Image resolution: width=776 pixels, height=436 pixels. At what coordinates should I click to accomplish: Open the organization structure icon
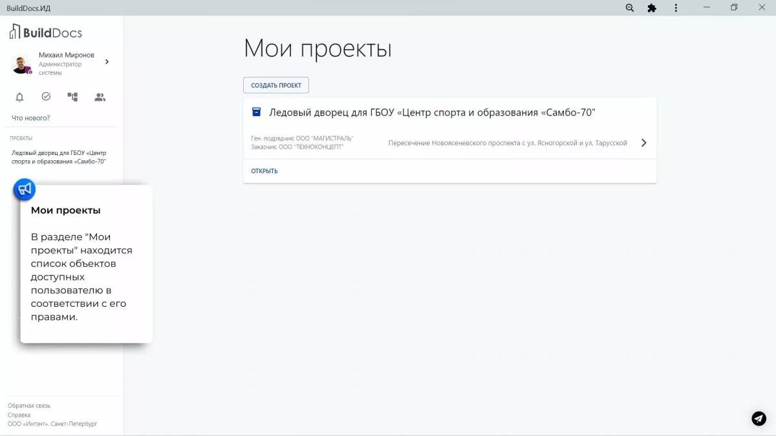coord(72,96)
